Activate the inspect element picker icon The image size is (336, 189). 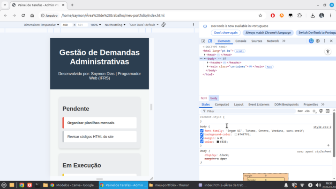tap(203, 41)
